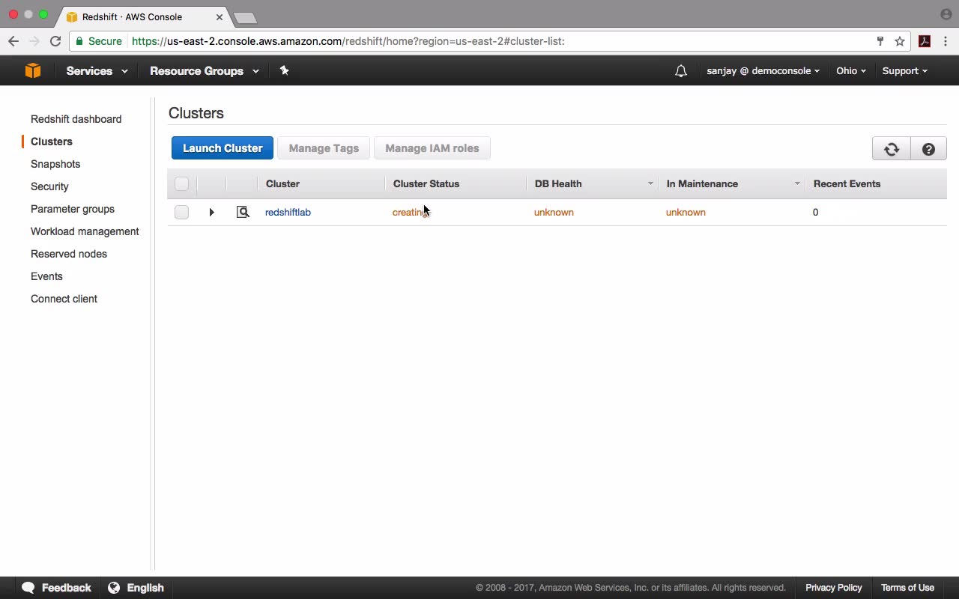
Task: Click the PDF extension icon
Action: tap(925, 41)
